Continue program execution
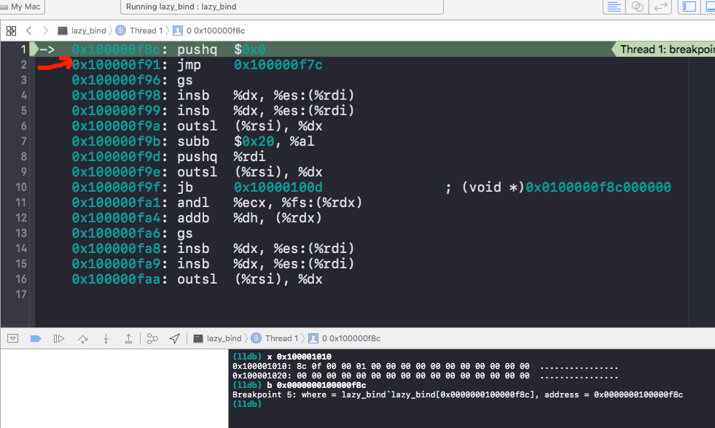This screenshot has height=428, width=715. [59, 338]
